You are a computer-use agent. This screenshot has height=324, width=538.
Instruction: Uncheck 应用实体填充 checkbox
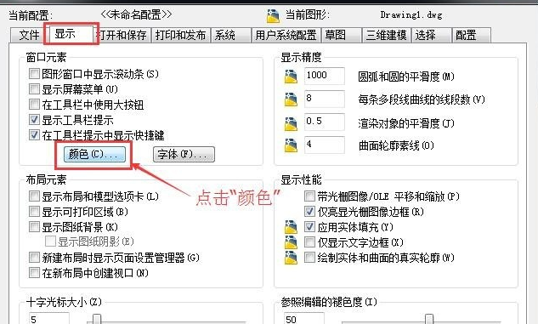(309, 226)
